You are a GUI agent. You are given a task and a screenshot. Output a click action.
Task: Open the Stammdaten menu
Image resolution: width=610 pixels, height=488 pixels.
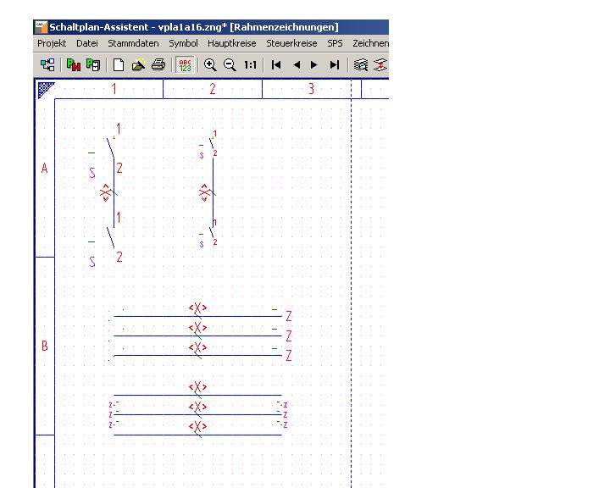[x=133, y=43]
